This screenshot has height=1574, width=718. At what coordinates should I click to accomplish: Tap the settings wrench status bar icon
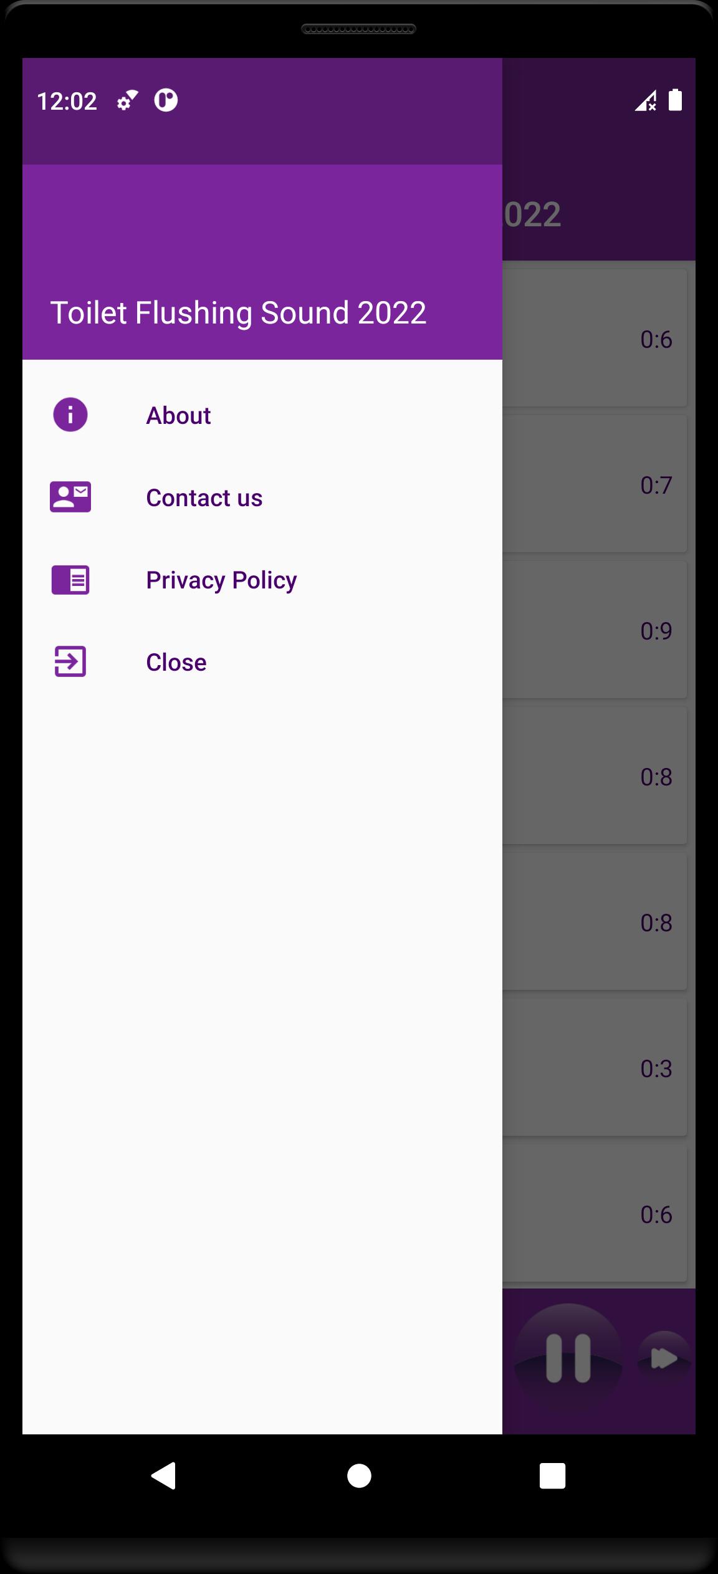(128, 100)
